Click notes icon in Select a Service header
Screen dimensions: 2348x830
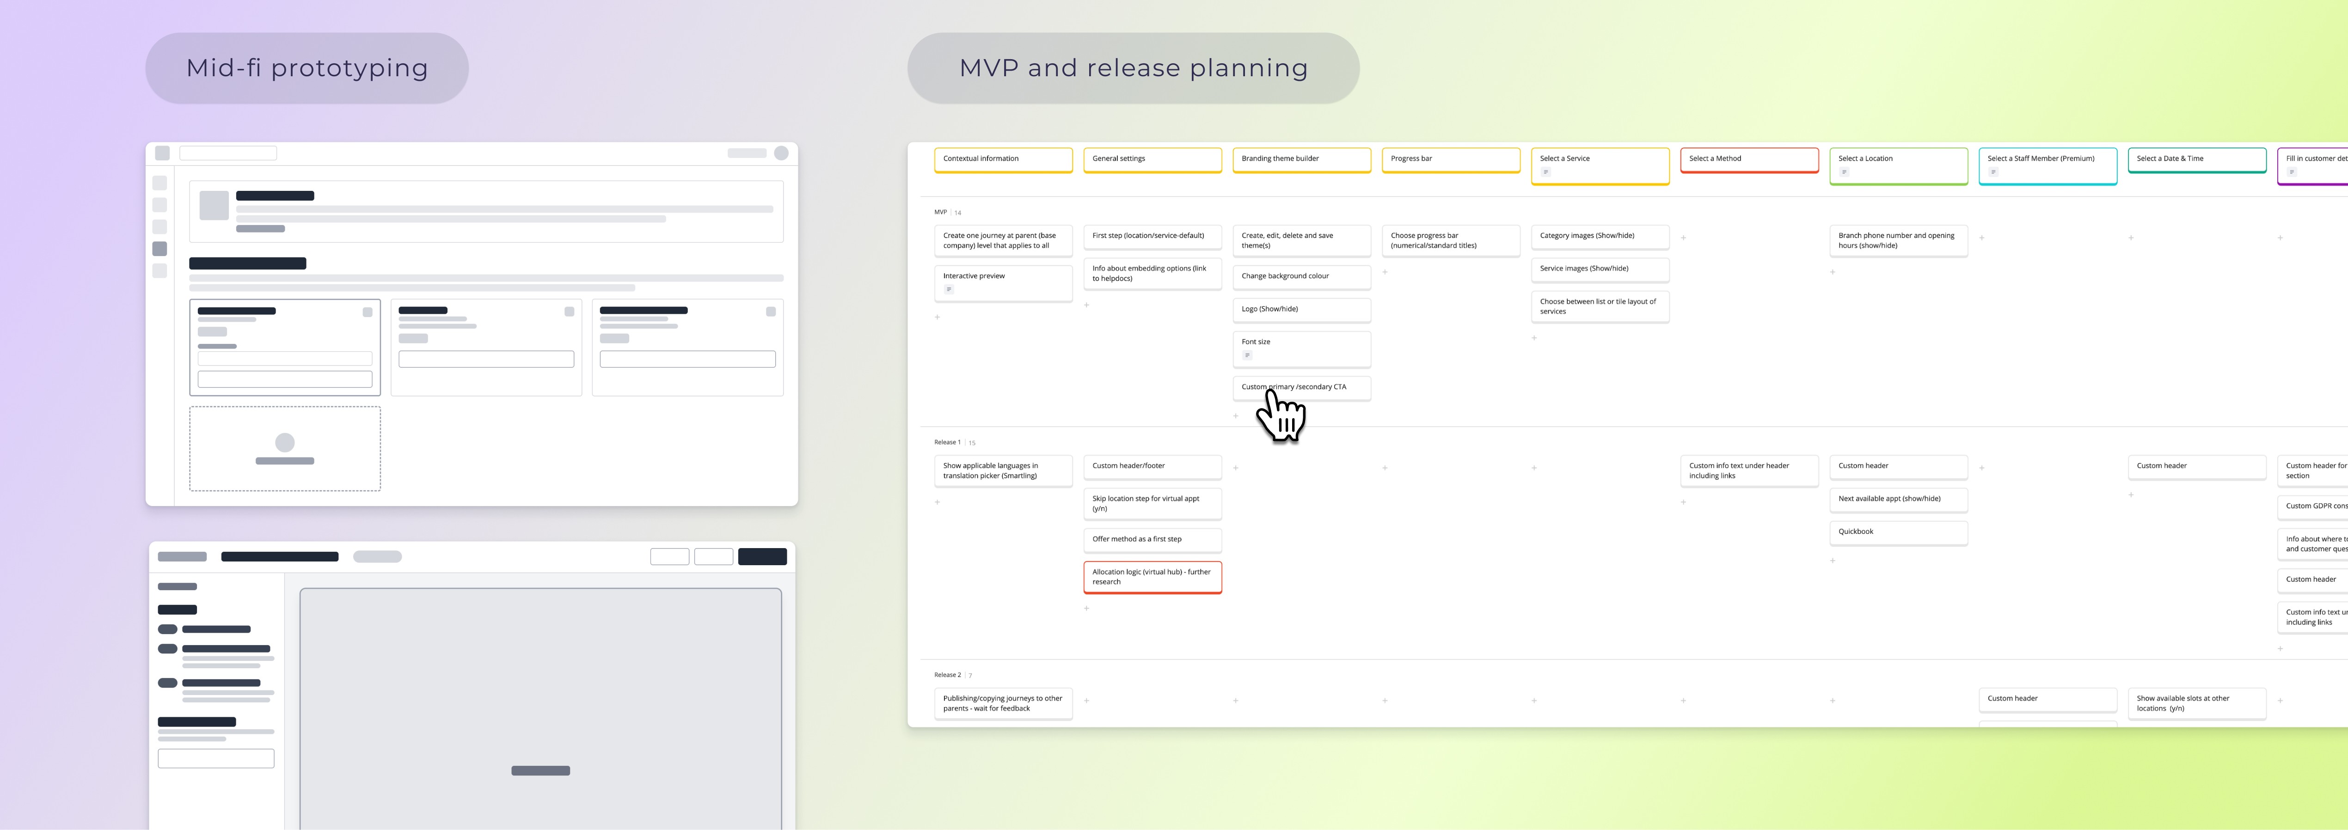coord(1546,172)
